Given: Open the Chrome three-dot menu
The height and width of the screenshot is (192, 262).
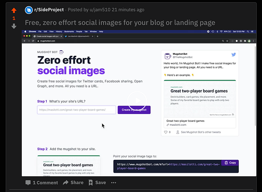Looking at the screenshot, I should click(x=253, y=41).
